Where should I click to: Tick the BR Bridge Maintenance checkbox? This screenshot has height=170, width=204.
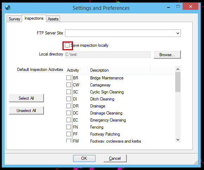(68, 78)
